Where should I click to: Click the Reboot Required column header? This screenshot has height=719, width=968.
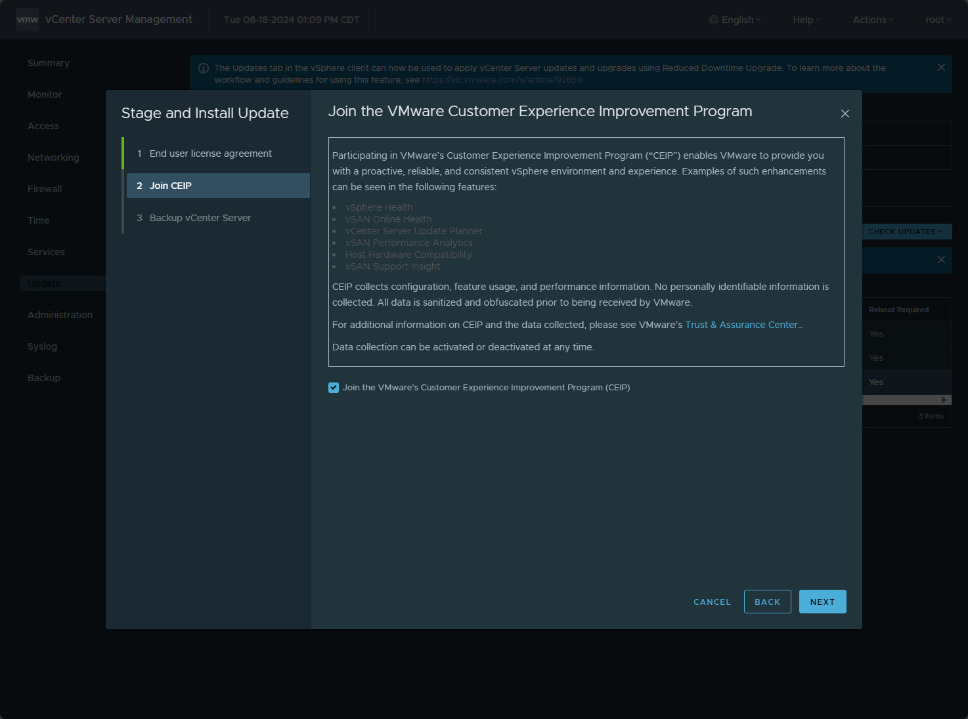click(898, 310)
